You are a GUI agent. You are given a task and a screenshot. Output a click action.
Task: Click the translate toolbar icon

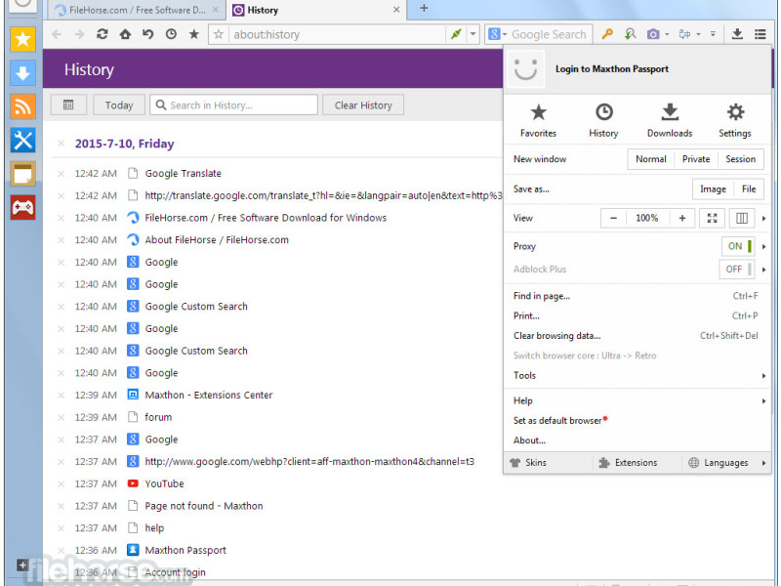tap(685, 34)
